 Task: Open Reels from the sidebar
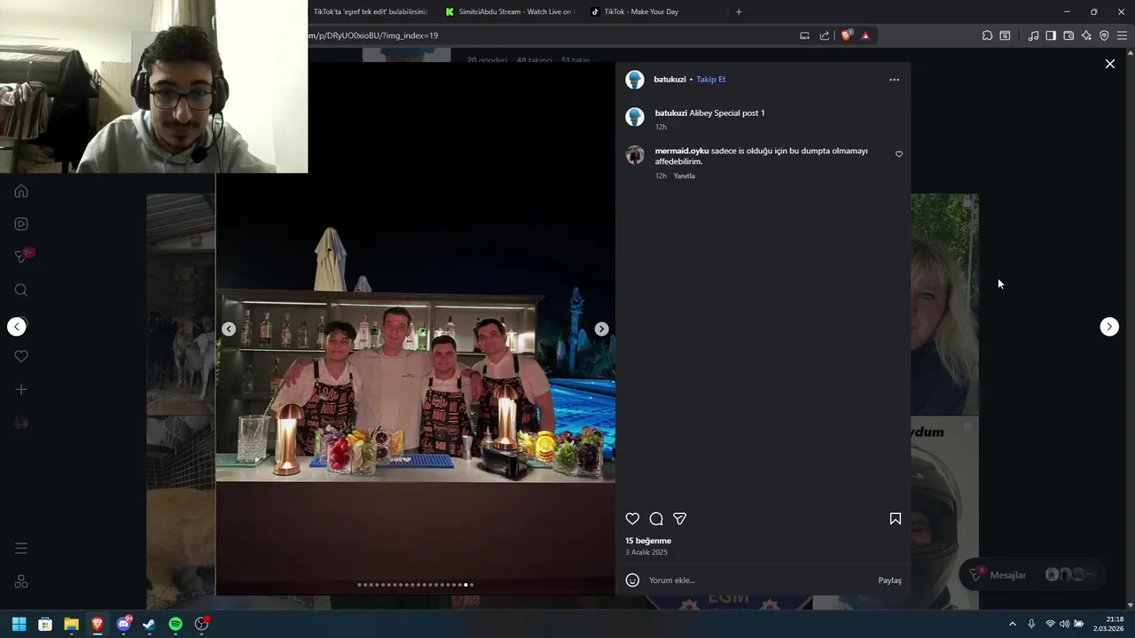pyautogui.click(x=21, y=224)
